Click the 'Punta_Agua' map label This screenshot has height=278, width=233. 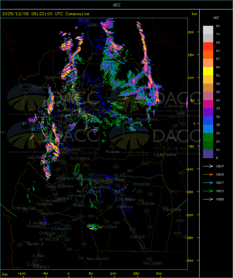click(x=107, y=226)
